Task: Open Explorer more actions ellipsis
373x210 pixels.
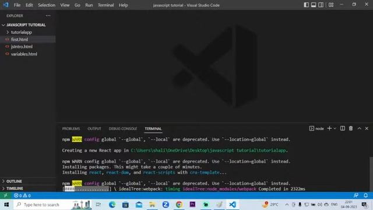Action: click(48, 16)
